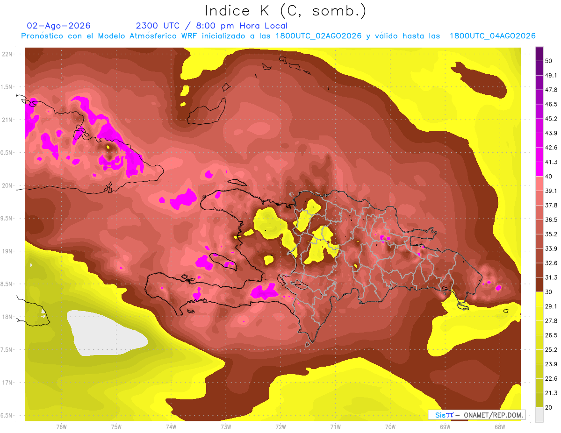The image size is (561, 433).
Task: Click the "SisTT - ONAMET/REP.DOM." credit label
Action: click(x=476, y=415)
